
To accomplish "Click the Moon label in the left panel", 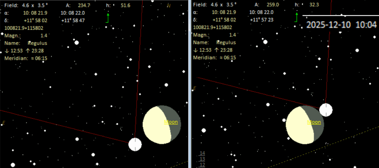I will [171, 122].
